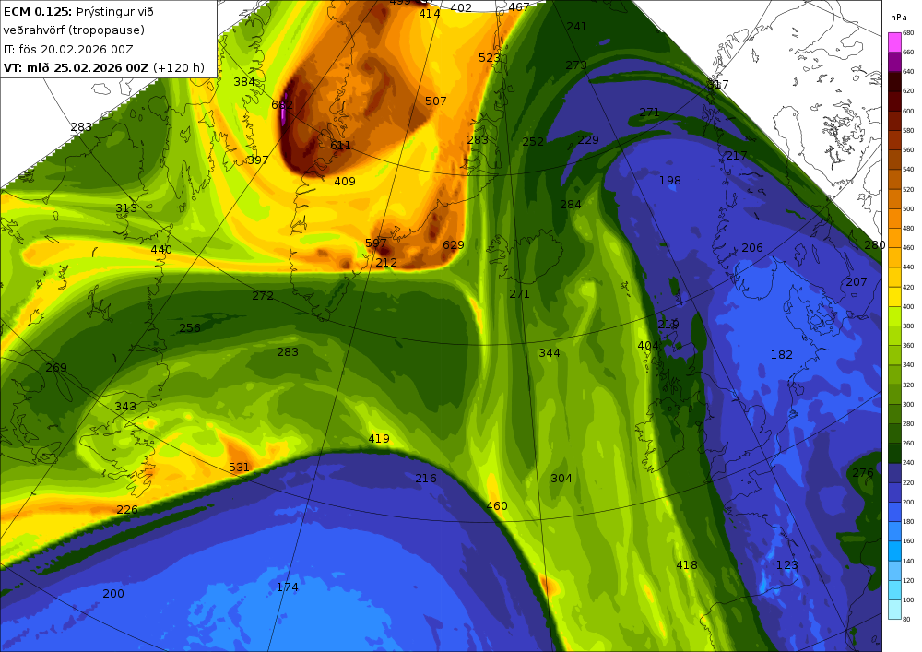Image resolution: width=922 pixels, height=652 pixels.
Task: Click the forecast offset '(+120 h)'
Action: click(x=179, y=67)
